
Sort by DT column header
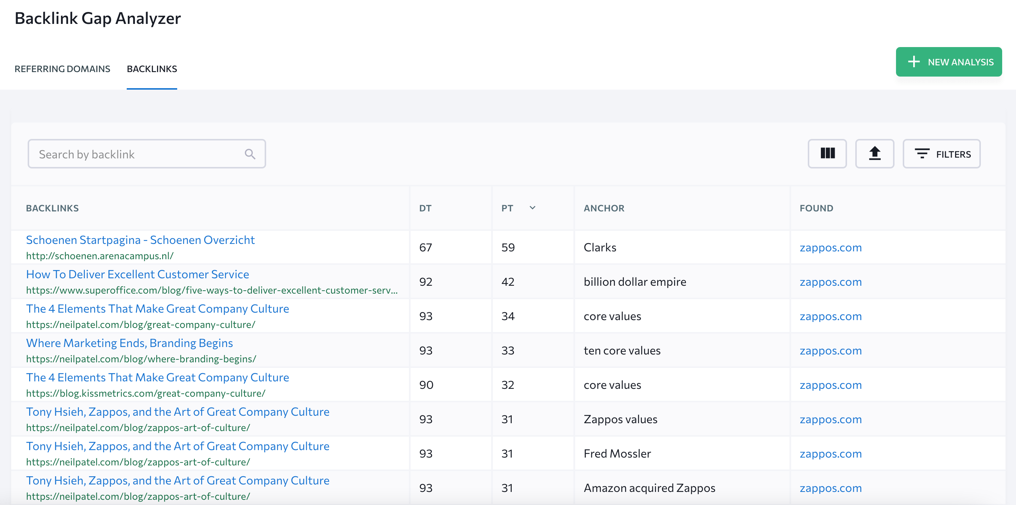click(425, 208)
